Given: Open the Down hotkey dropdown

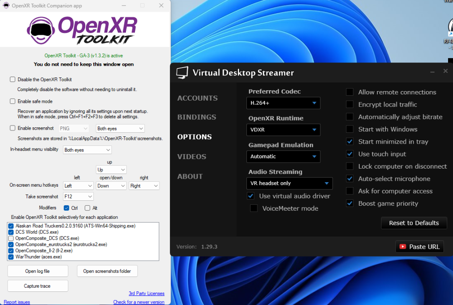Looking at the screenshot, I should [x=111, y=186].
